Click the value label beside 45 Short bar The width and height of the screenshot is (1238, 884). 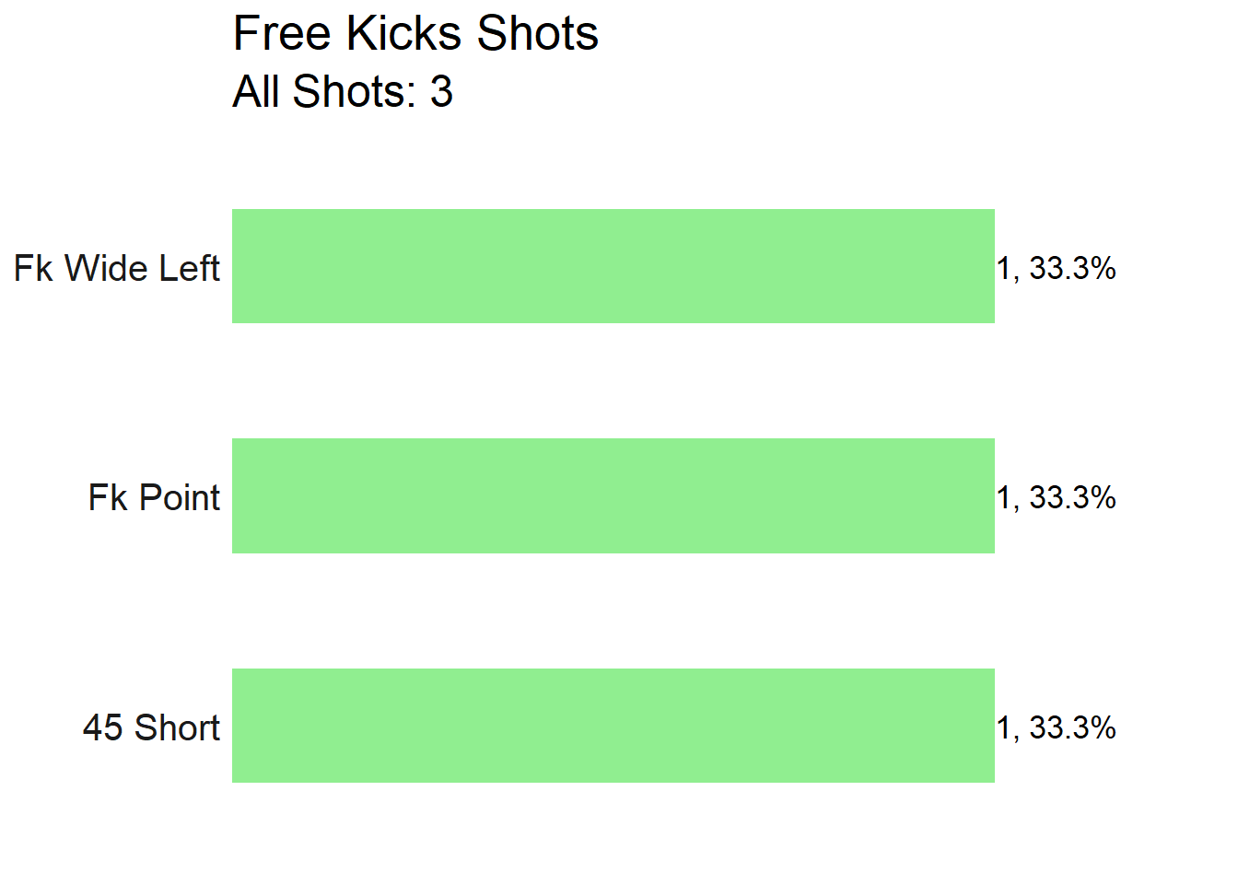(1057, 727)
